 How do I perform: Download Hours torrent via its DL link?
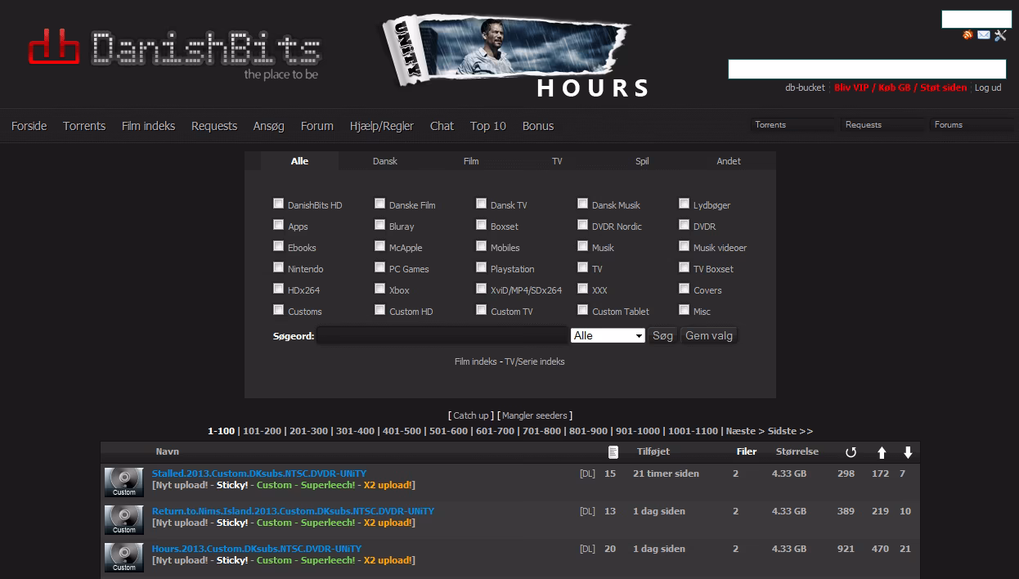587,549
